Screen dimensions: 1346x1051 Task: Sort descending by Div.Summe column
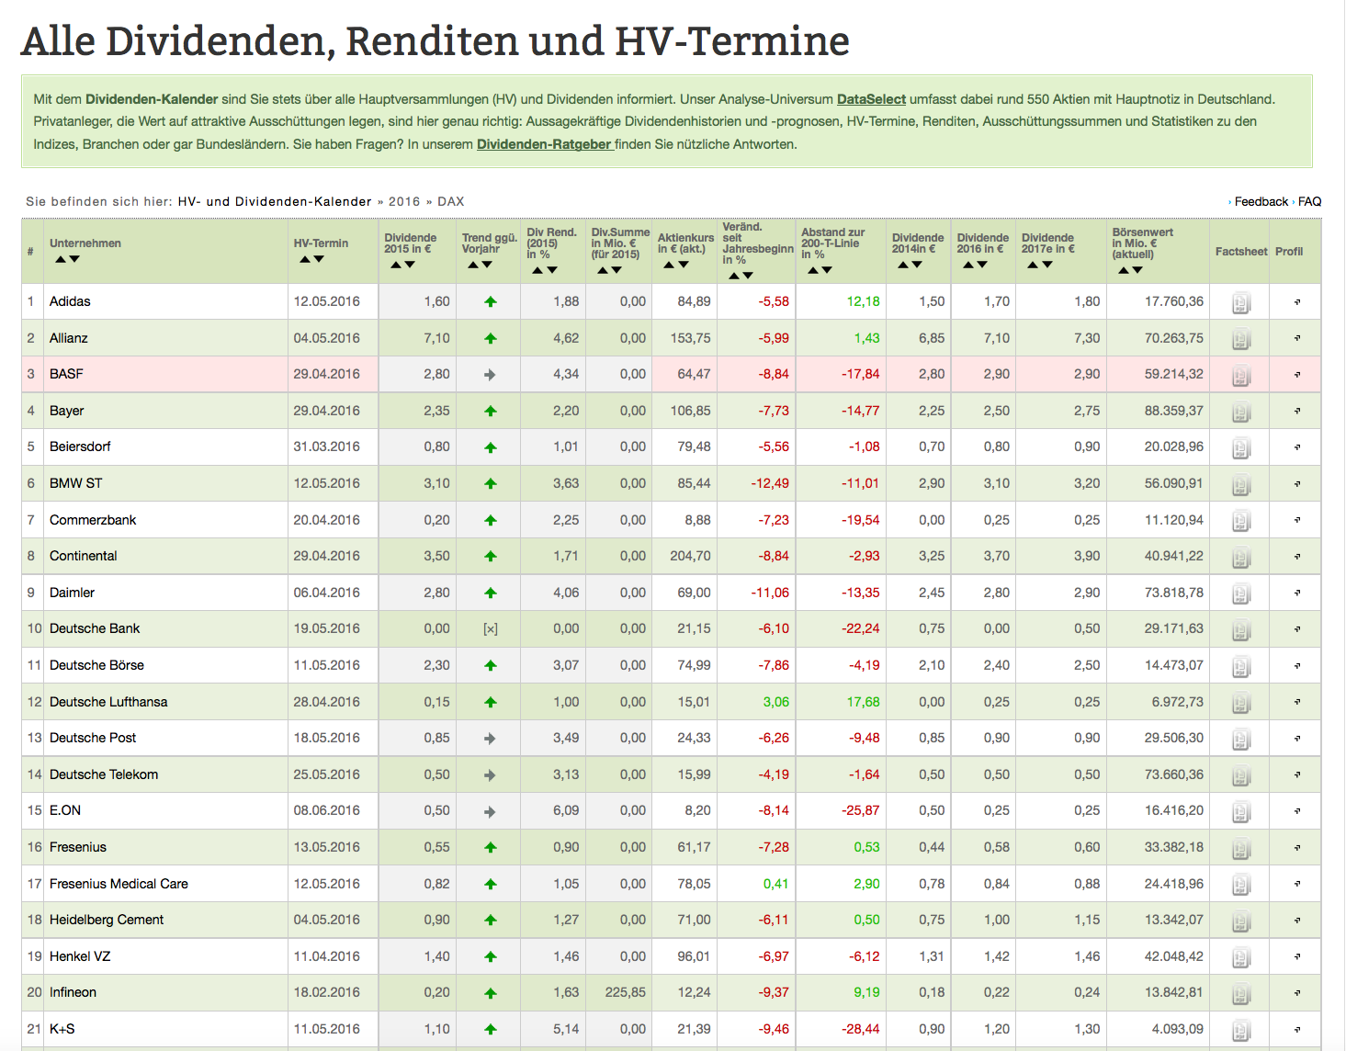616,270
